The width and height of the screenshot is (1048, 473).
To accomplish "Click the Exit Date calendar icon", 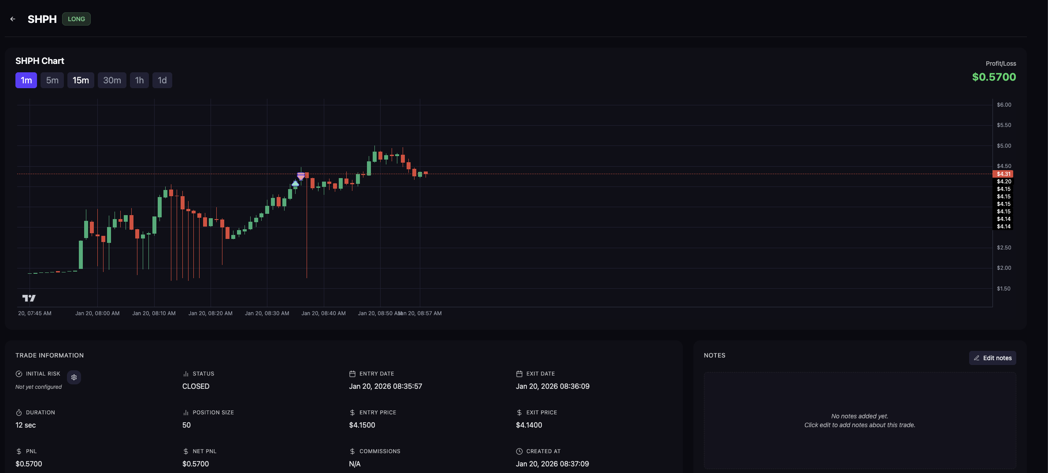I will coord(519,374).
